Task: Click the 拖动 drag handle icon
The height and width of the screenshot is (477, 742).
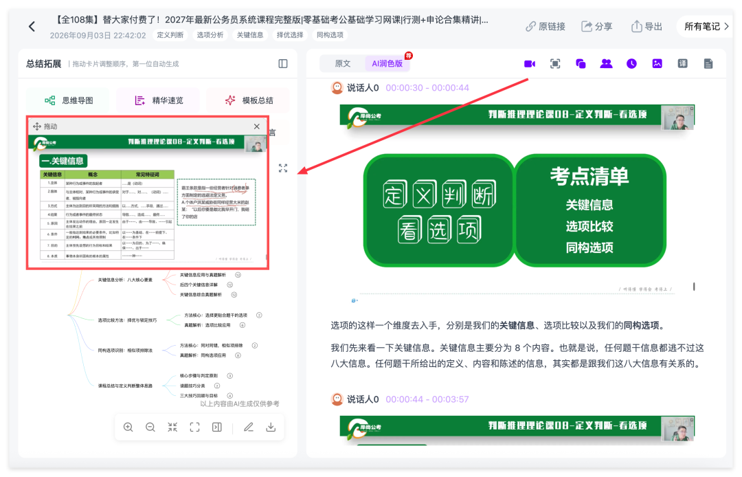Action: (37, 126)
